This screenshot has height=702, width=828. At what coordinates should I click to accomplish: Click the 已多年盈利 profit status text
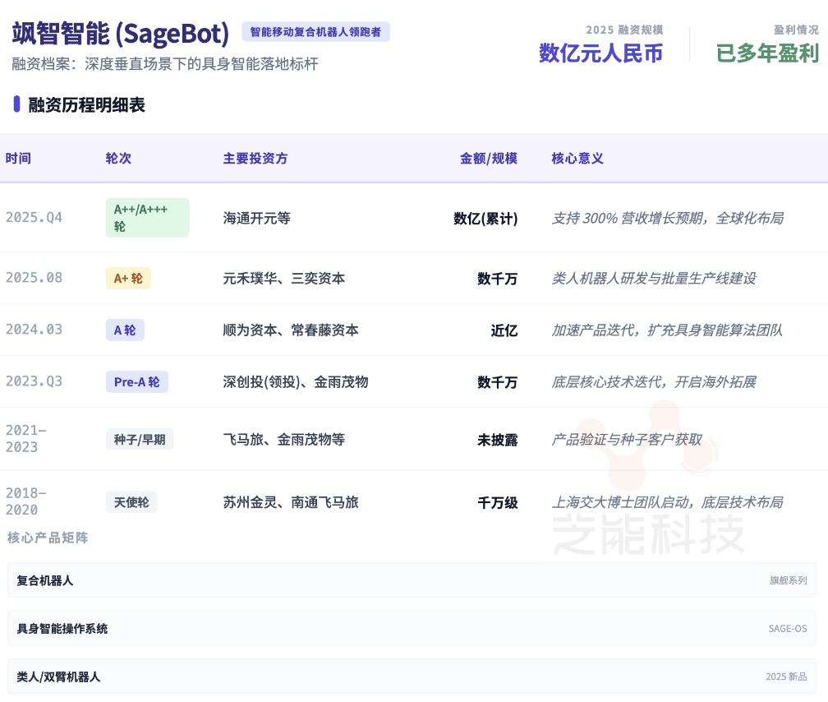pos(767,53)
